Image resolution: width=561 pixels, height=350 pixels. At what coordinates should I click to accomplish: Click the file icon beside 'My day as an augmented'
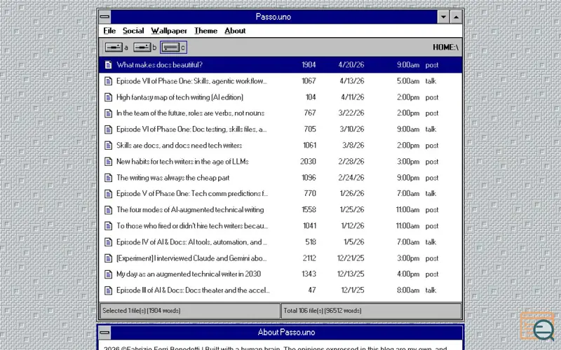coord(108,274)
